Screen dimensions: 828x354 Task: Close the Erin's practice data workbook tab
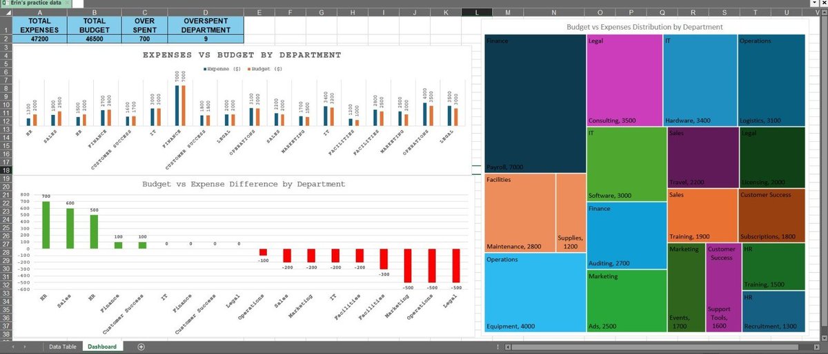click(x=67, y=3)
